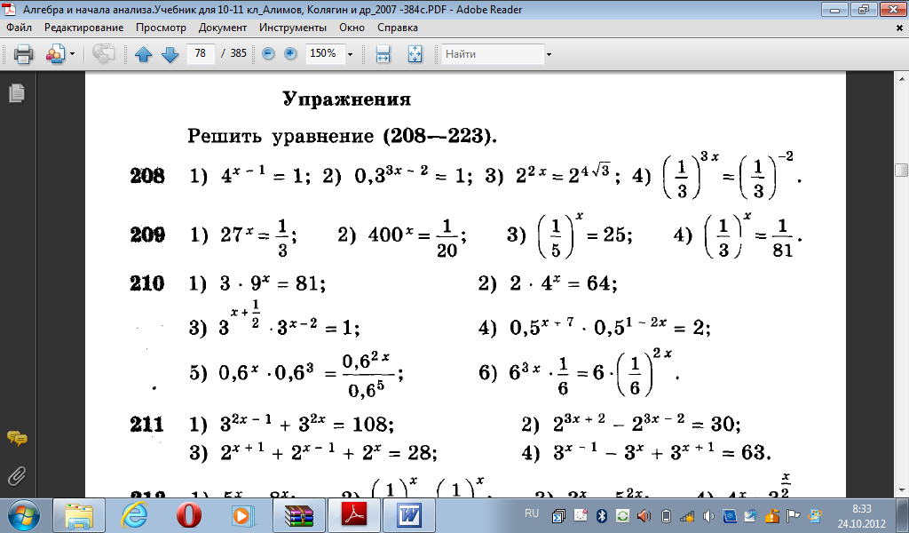Click the scrollbar up arrow

pos(902,77)
